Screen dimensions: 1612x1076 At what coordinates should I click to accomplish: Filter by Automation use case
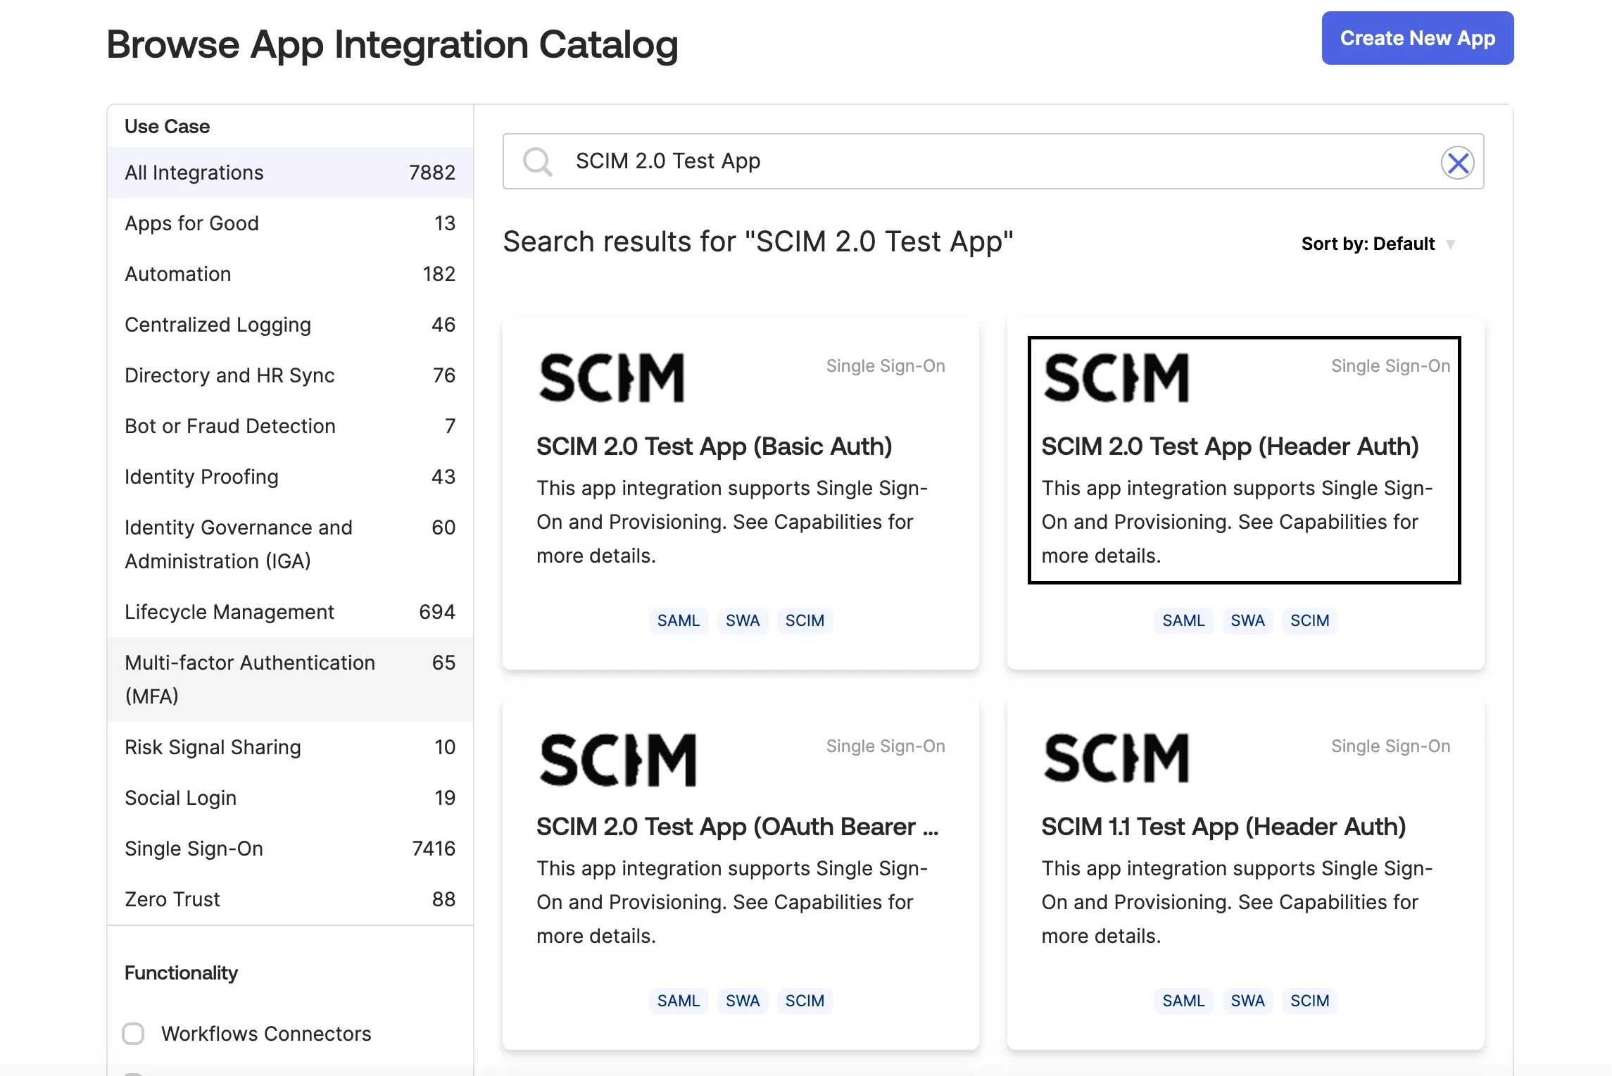click(x=290, y=274)
